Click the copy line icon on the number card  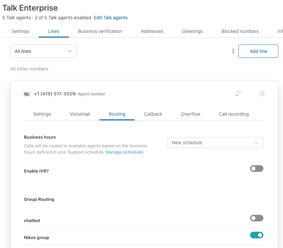coord(238,94)
